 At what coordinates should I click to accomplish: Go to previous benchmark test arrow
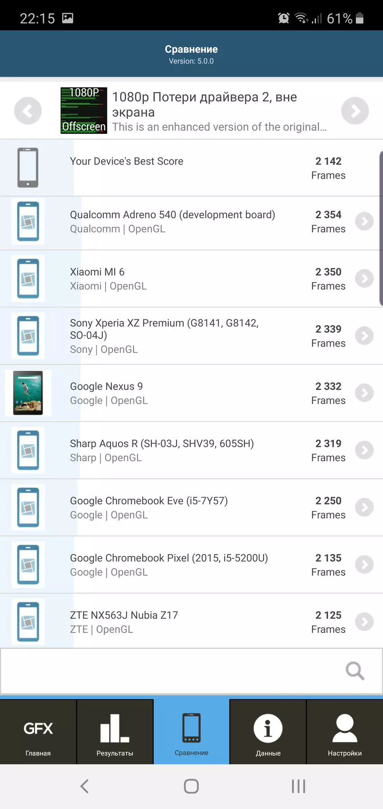tap(28, 111)
